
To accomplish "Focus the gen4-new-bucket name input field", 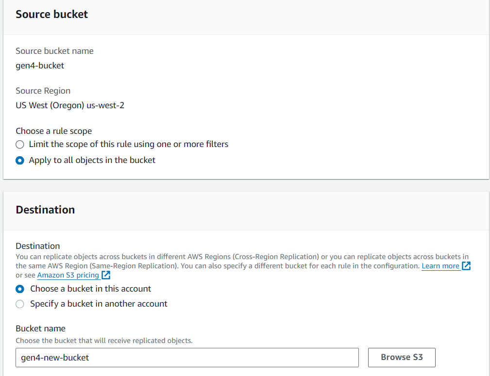I will (187, 357).
